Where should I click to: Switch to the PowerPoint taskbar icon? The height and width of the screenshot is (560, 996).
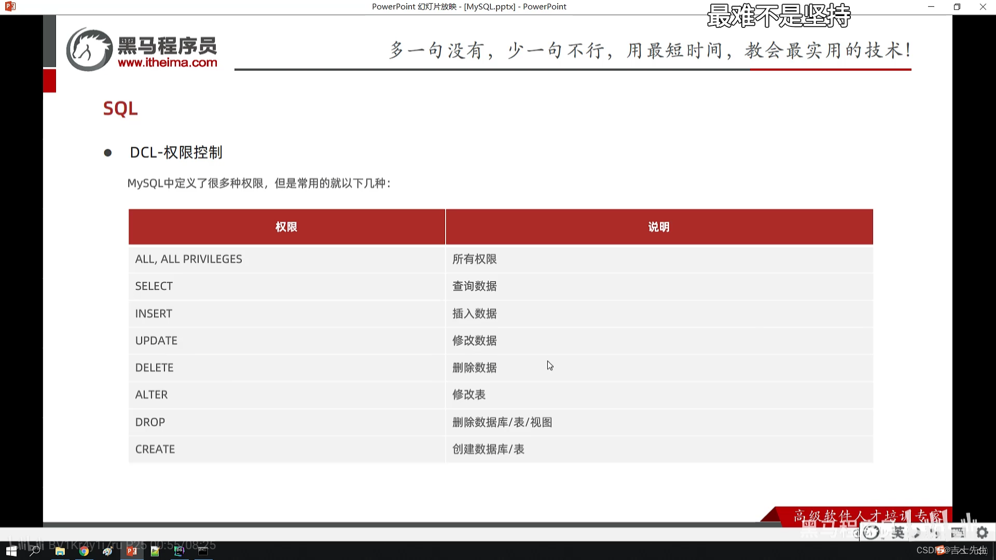pyautogui.click(x=132, y=551)
